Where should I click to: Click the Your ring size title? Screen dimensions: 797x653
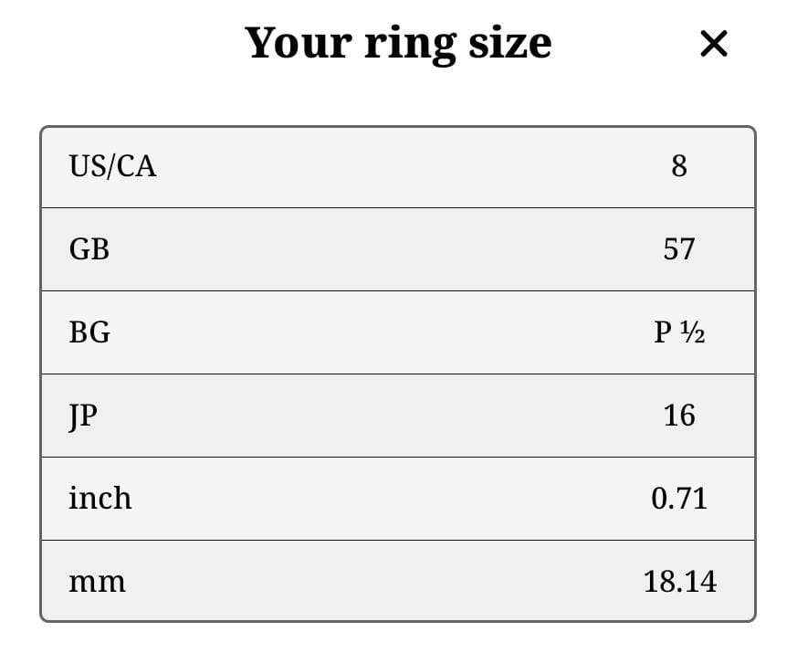398,42
